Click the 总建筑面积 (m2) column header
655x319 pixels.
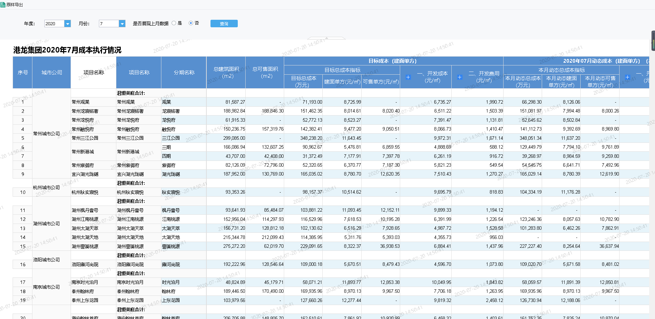[x=226, y=73]
